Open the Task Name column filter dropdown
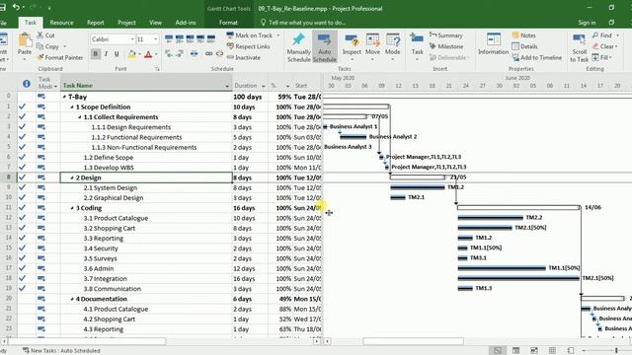This screenshot has width=632, height=355. point(227,86)
